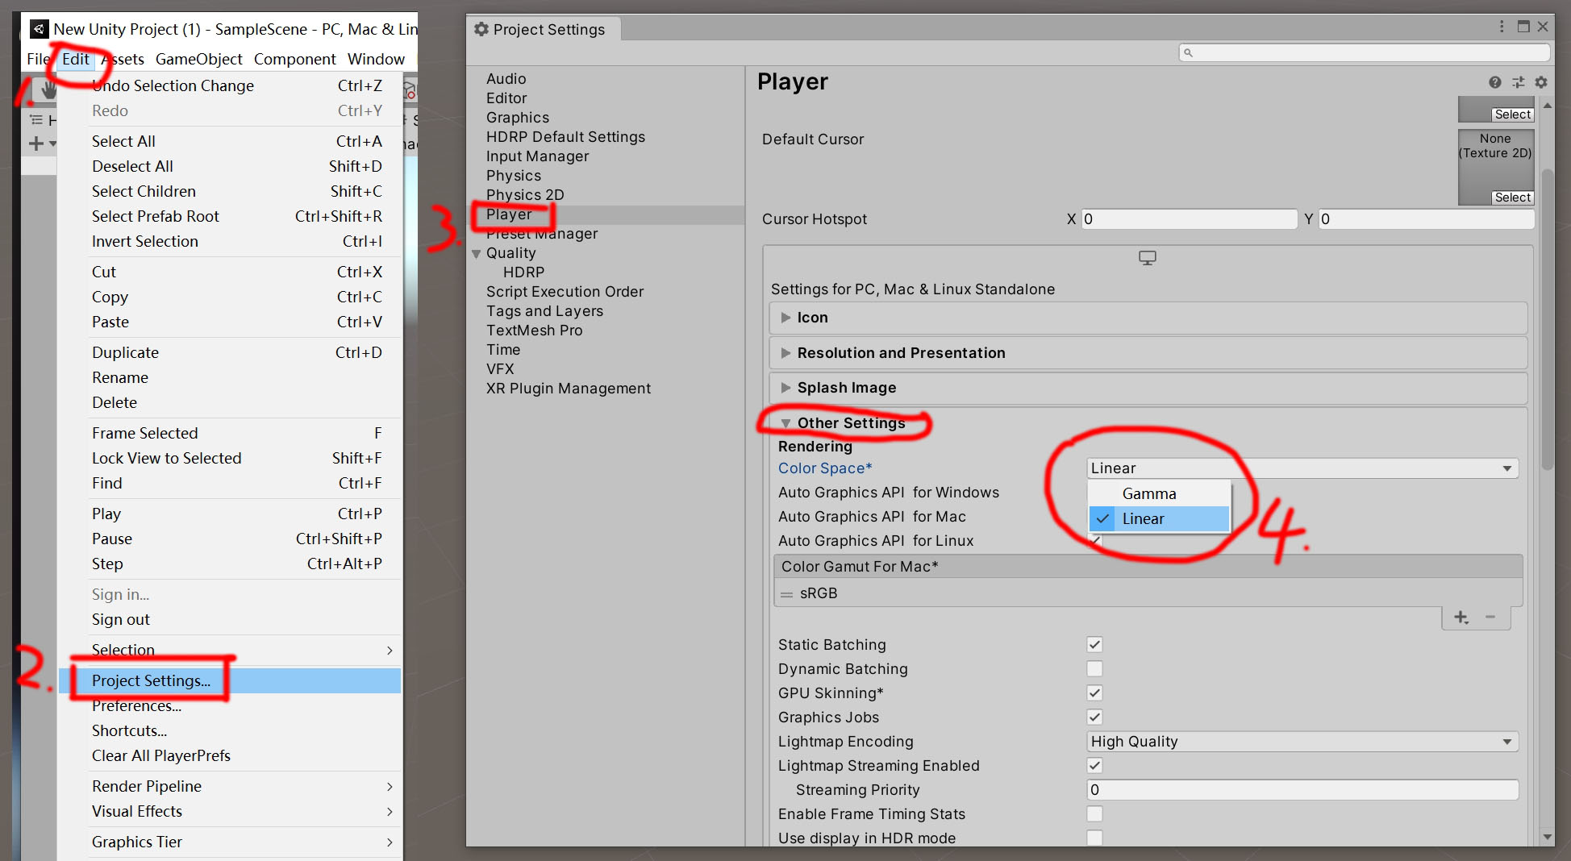Click Cursor Hotspot Y field

click(x=1426, y=219)
